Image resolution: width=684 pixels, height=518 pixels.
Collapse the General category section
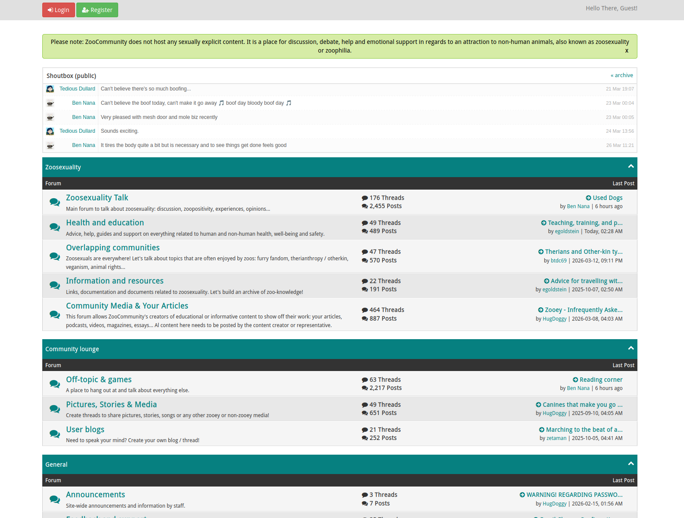[x=631, y=464]
